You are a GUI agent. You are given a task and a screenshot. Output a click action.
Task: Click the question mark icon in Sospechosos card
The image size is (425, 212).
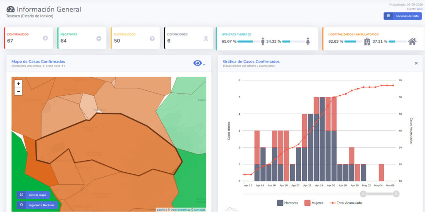(152, 39)
